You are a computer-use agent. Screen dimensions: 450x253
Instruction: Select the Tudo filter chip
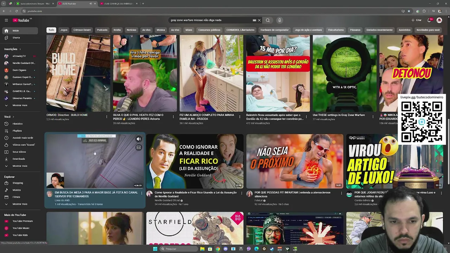[51, 30]
